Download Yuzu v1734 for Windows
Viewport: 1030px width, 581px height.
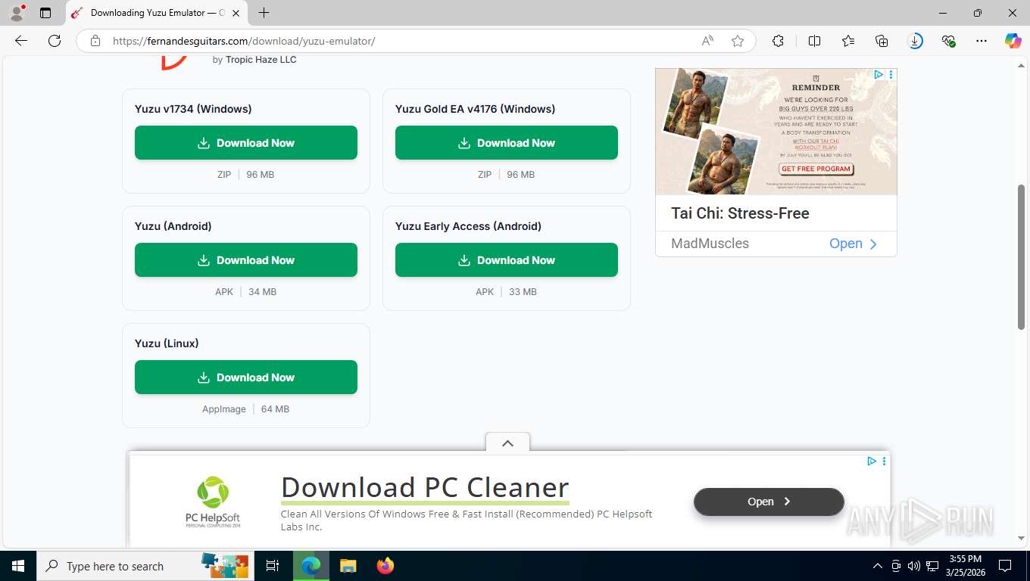click(x=246, y=143)
